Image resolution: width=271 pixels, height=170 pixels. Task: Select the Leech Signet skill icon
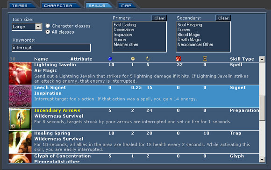point(20,96)
